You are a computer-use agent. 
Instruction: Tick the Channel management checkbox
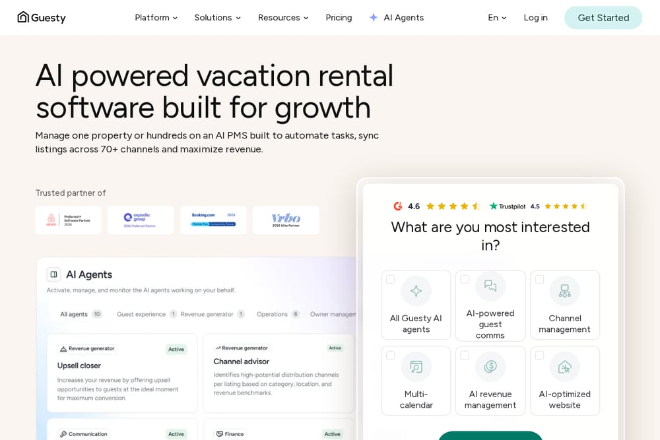(x=539, y=279)
